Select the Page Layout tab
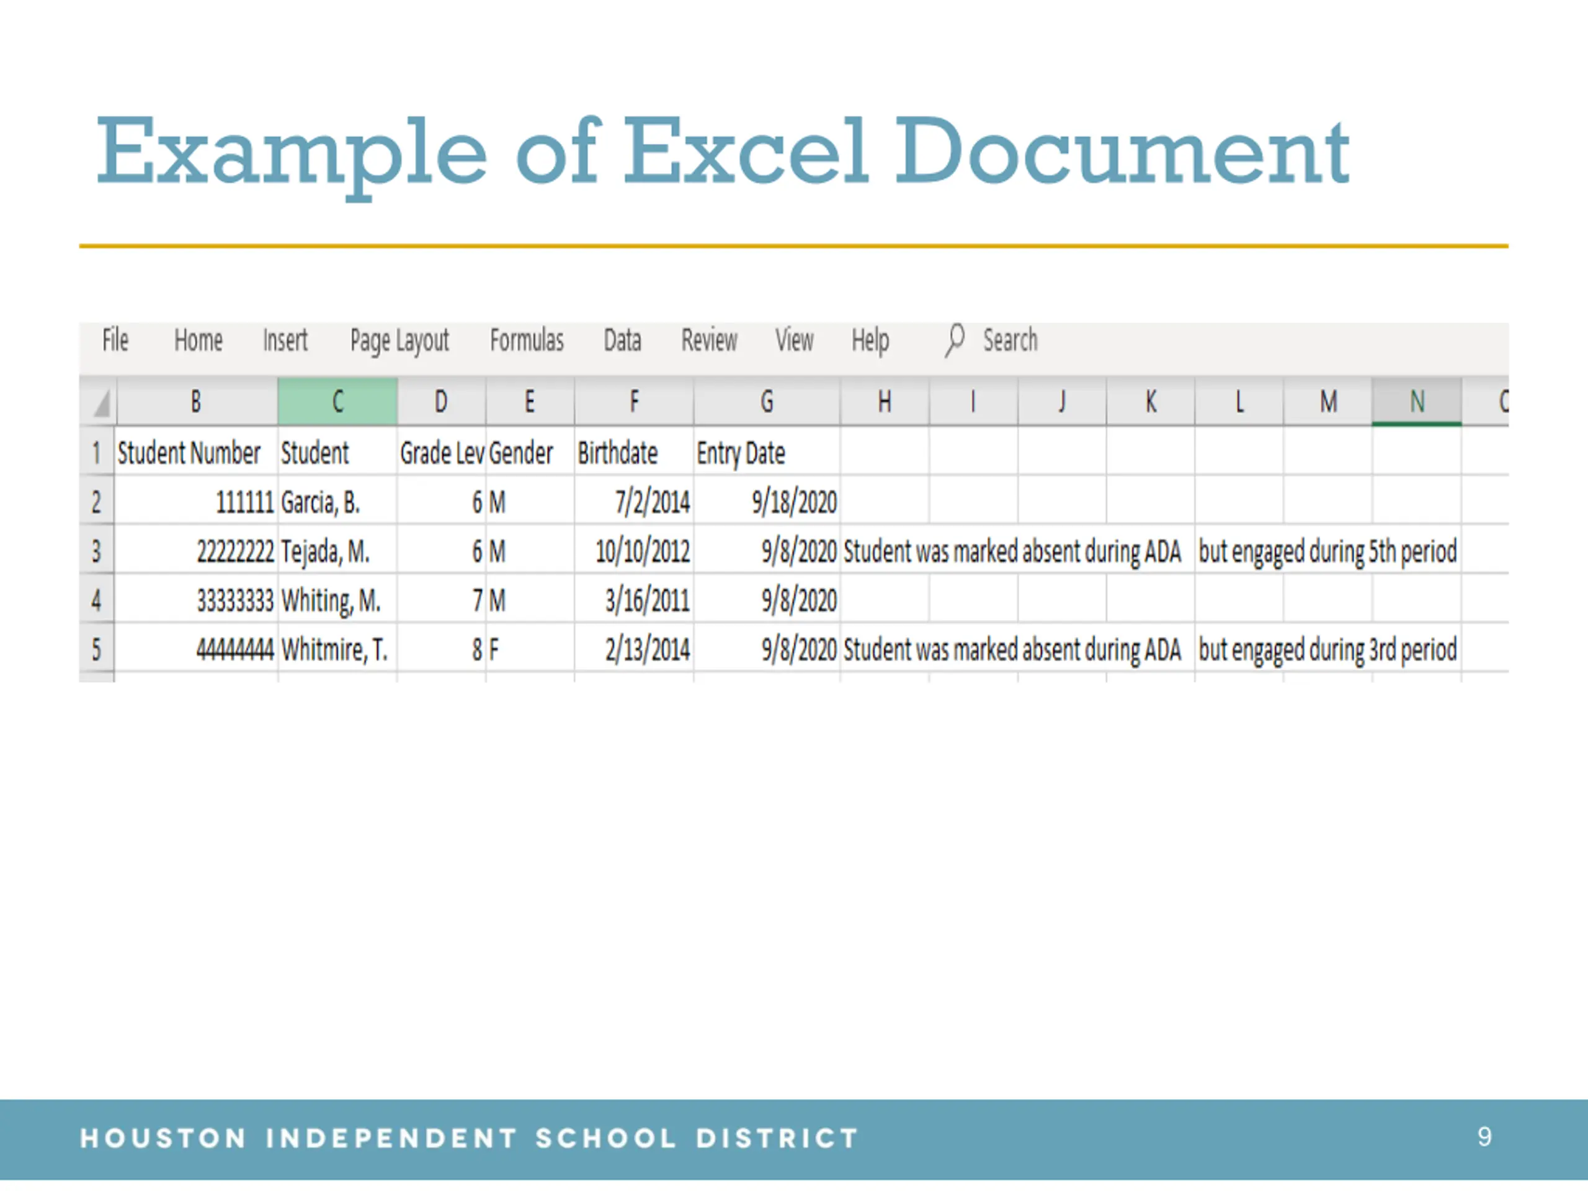This screenshot has height=1191, width=1588. pyautogui.click(x=399, y=341)
